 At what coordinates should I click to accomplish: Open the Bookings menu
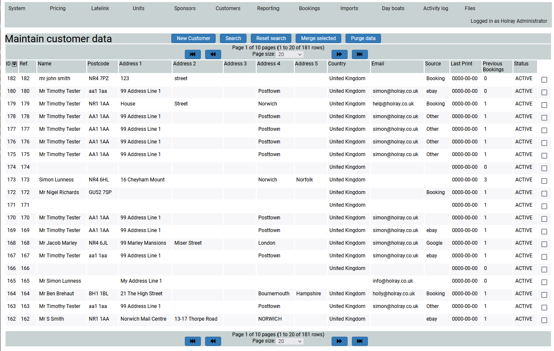309,8
